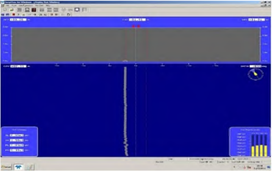The image size is (272, 171).
Task: Click the Teledyne taskbar button
Action: 18,167
